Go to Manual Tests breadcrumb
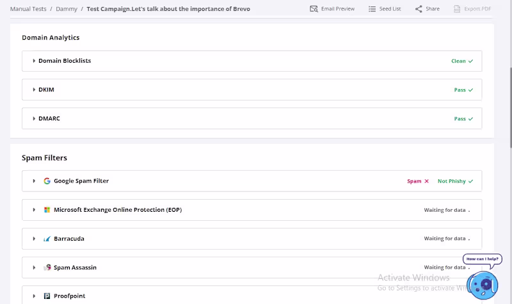The width and height of the screenshot is (512, 304). point(28,9)
